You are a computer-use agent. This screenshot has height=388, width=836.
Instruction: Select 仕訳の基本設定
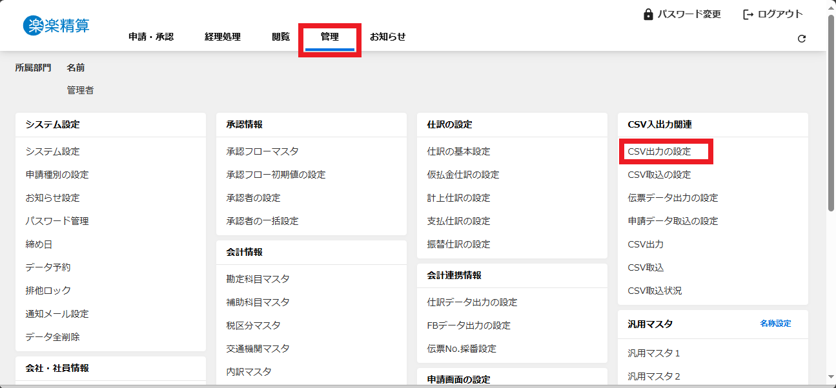click(x=458, y=151)
